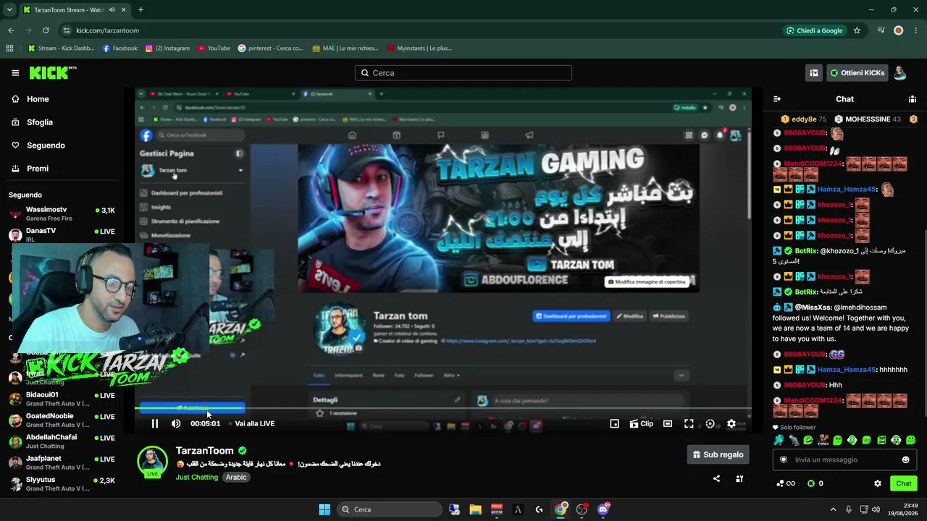The image size is (927, 521).
Task: Open the Stream - Kick Dashboard bookmark
Action: [61, 48]
